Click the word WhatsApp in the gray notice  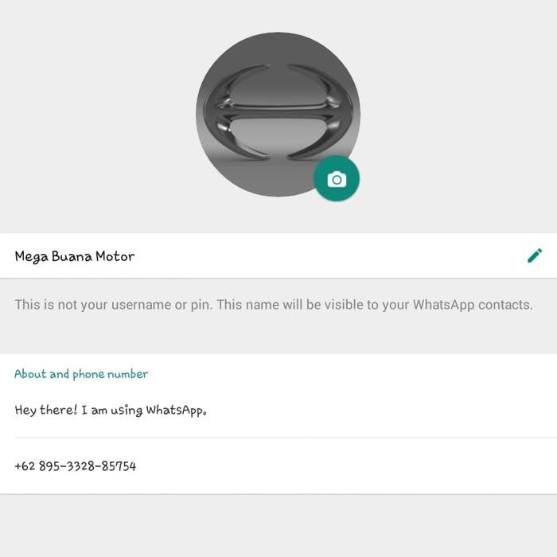[x=443, y=305]
